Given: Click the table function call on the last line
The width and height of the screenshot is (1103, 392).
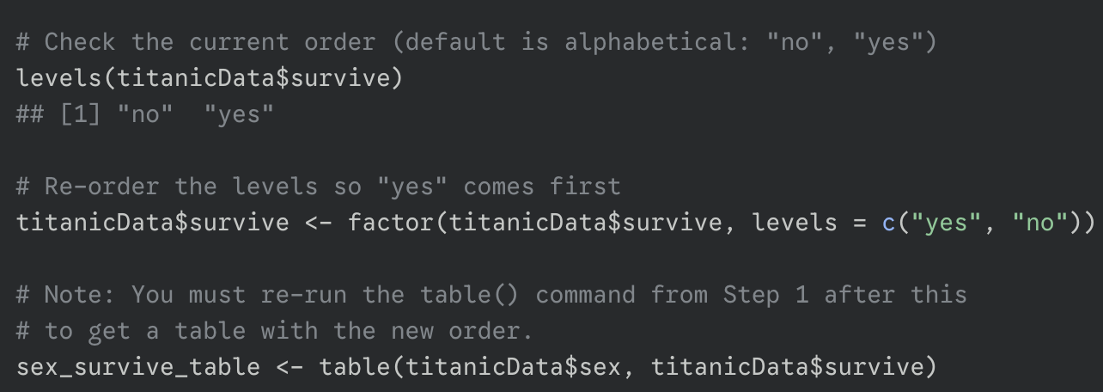Looking at the screenshot, I should coord(355,367).
